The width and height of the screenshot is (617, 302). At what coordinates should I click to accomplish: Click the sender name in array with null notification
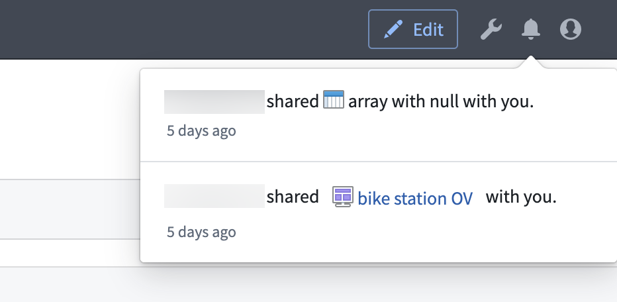[x=214, y=101]
